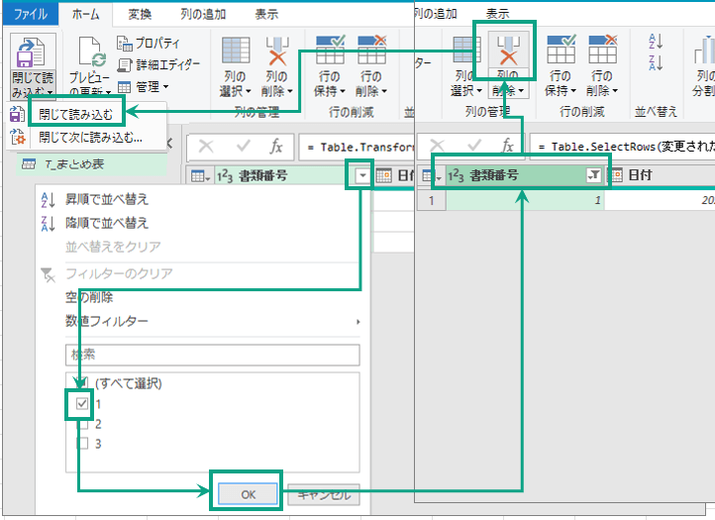Switch to 表示 tab in right window
The width and height of the screenshot is (715, 520).
(497, 14)
